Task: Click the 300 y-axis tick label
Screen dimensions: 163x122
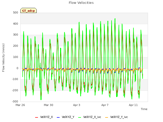Action: point(16,35)
